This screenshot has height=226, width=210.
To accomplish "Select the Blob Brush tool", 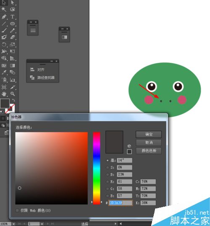I will (x=4, y=37).
